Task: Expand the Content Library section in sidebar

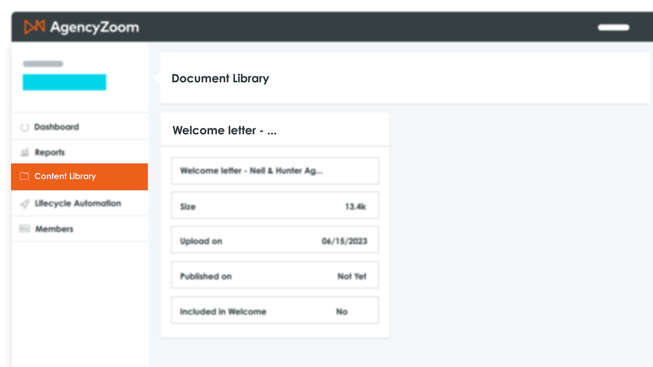Action: pos(67,176)
